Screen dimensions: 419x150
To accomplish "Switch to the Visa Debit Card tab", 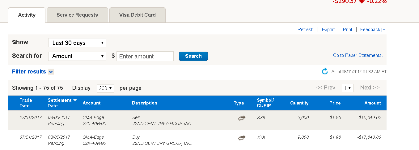I will [x=137, y=15].
